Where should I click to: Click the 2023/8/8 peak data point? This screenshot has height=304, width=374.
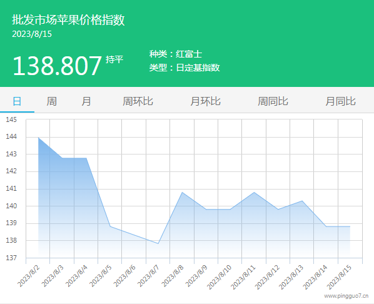(x=182, y=192)
